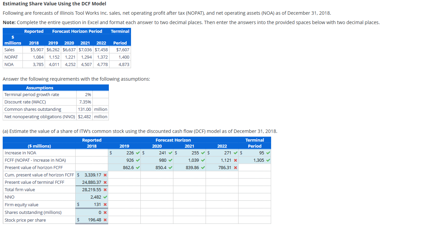Select the green check beside Terminal Period 1,305

point(267,160)
